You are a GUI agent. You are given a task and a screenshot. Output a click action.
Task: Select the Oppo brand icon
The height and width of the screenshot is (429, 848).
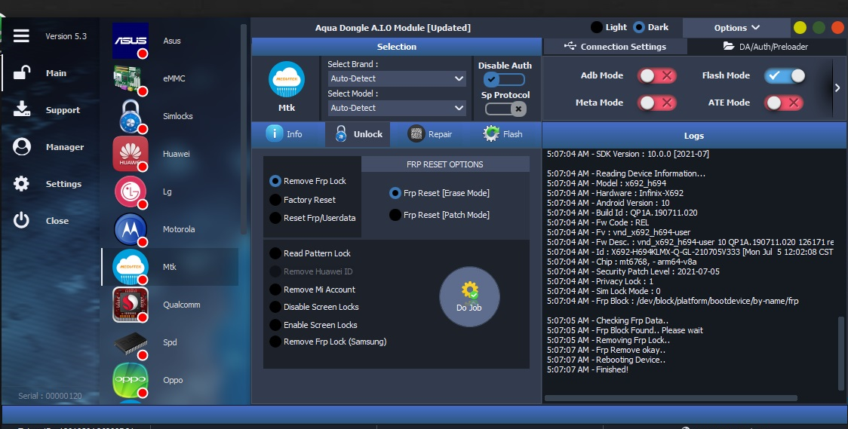point(131,380)
